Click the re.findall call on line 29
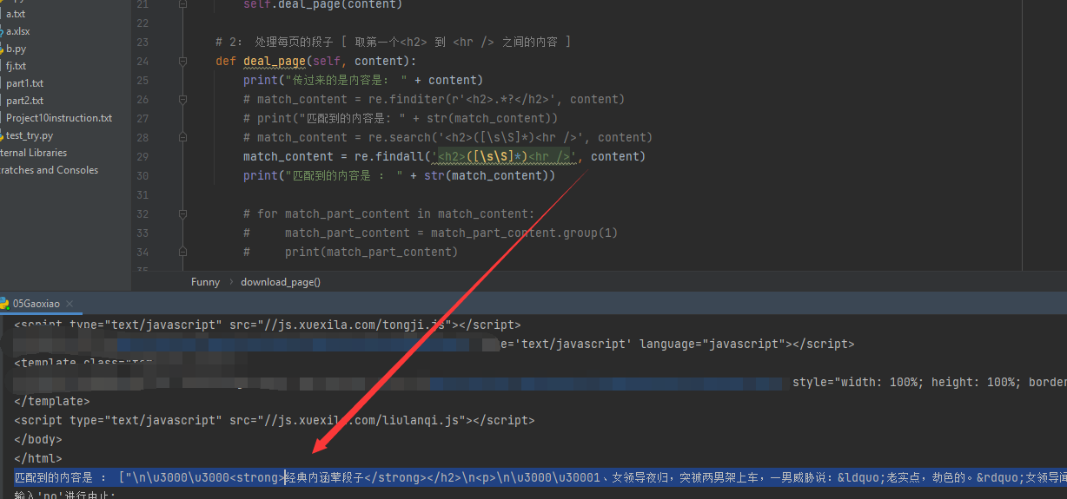 (x=391, y=156)
